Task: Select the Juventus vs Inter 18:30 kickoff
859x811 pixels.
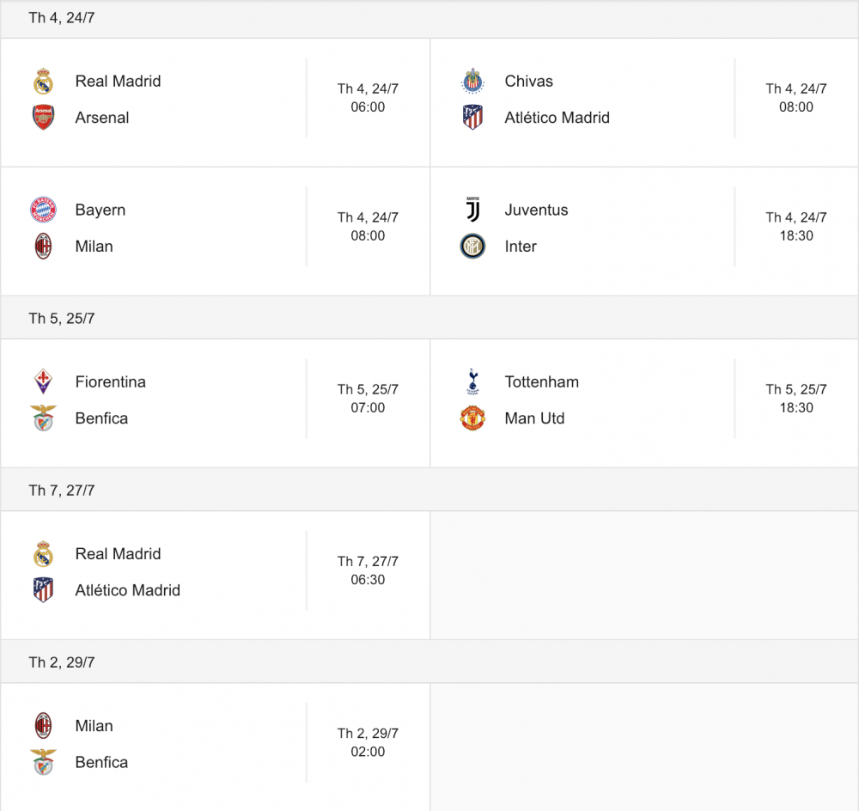Action: coord(796,227)
